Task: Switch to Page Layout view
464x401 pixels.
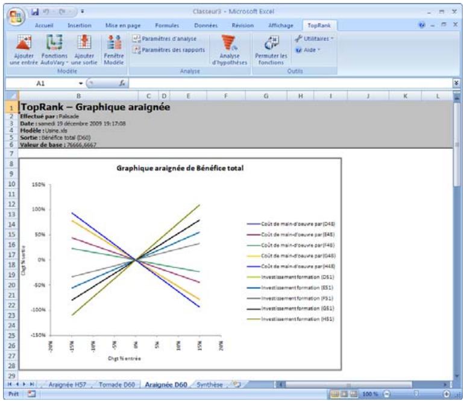Action: [x=344, y=394]
